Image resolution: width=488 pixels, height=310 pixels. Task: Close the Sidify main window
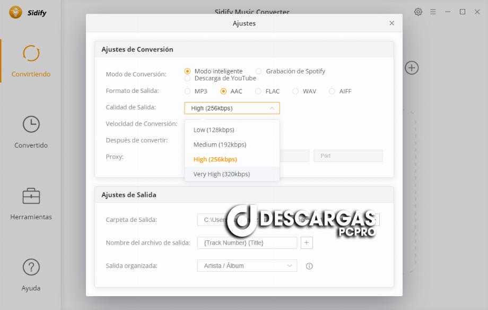point(477,12)
